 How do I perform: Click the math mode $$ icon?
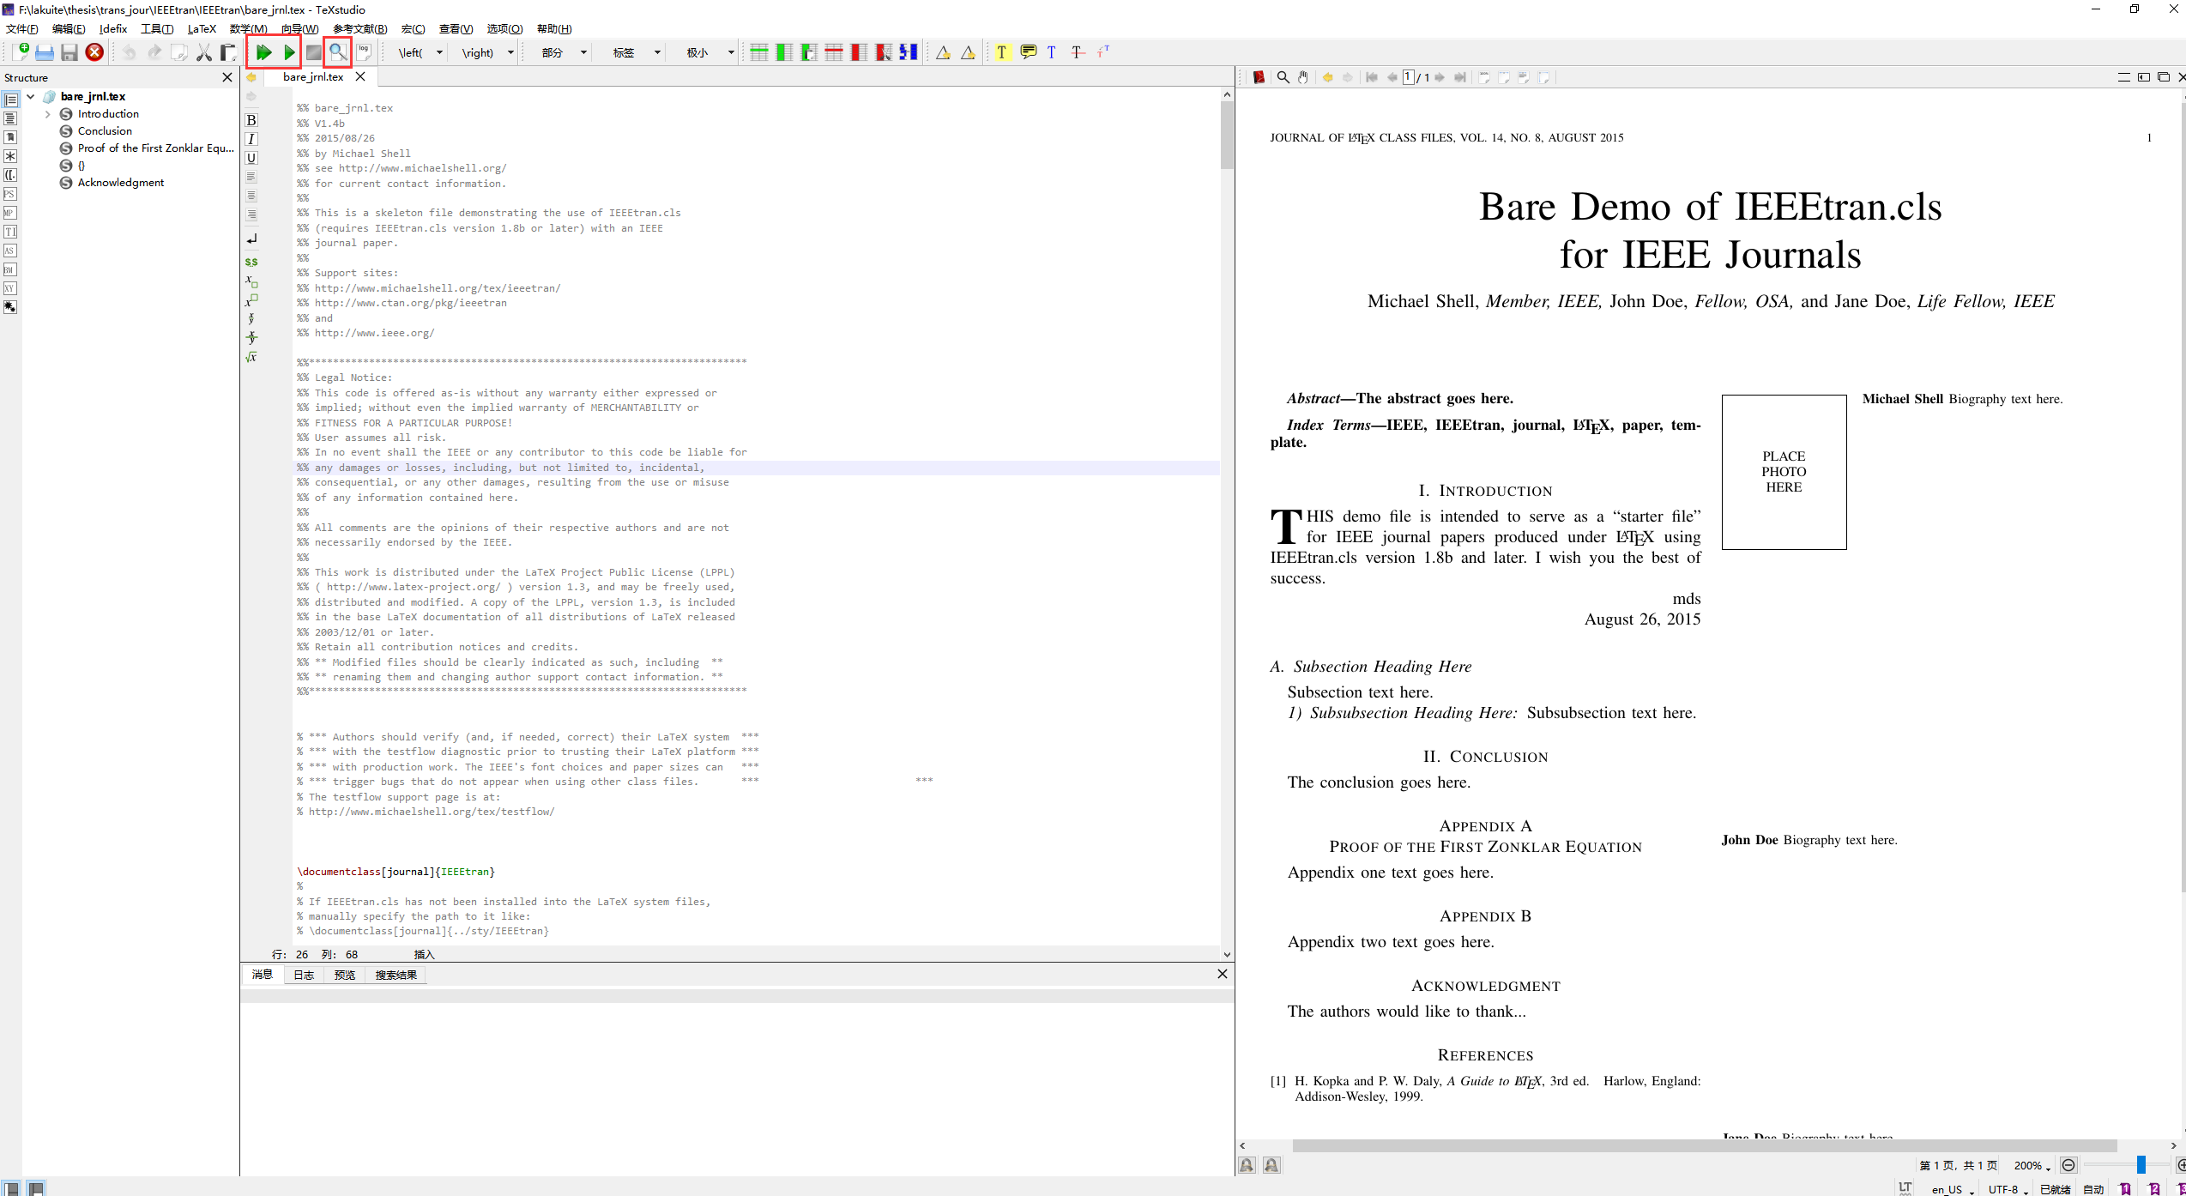click(x=251, y=262)
